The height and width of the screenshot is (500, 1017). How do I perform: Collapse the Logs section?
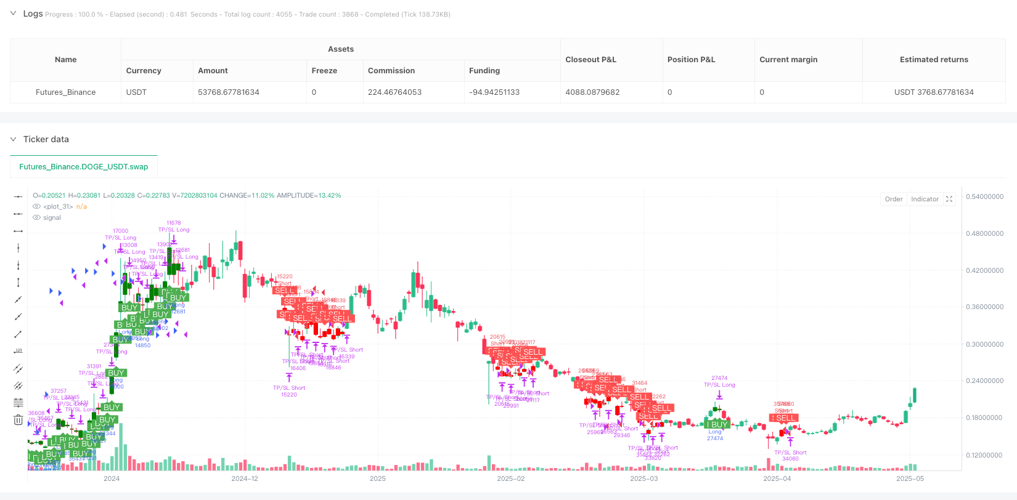pos(14,14)
